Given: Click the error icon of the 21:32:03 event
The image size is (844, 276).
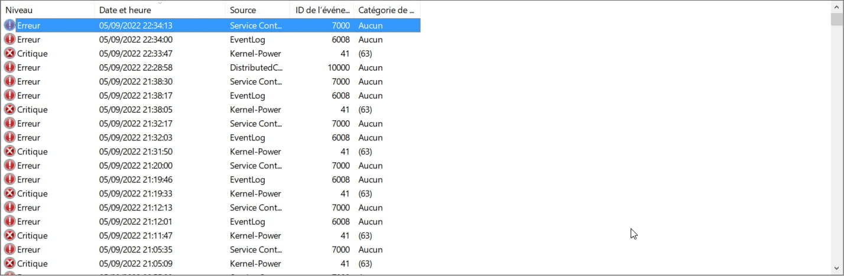Looking at the screenshot, I should pos(9,137).
